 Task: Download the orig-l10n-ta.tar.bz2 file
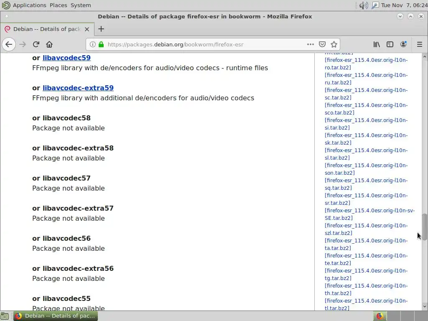[366, 244]
